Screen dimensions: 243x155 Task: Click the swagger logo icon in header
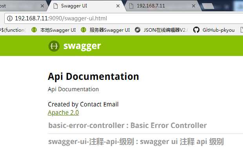click(x=54, y=46)
